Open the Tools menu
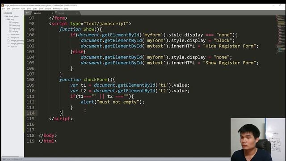This screenshot has height=161, width=286. [x=41, y=8]
